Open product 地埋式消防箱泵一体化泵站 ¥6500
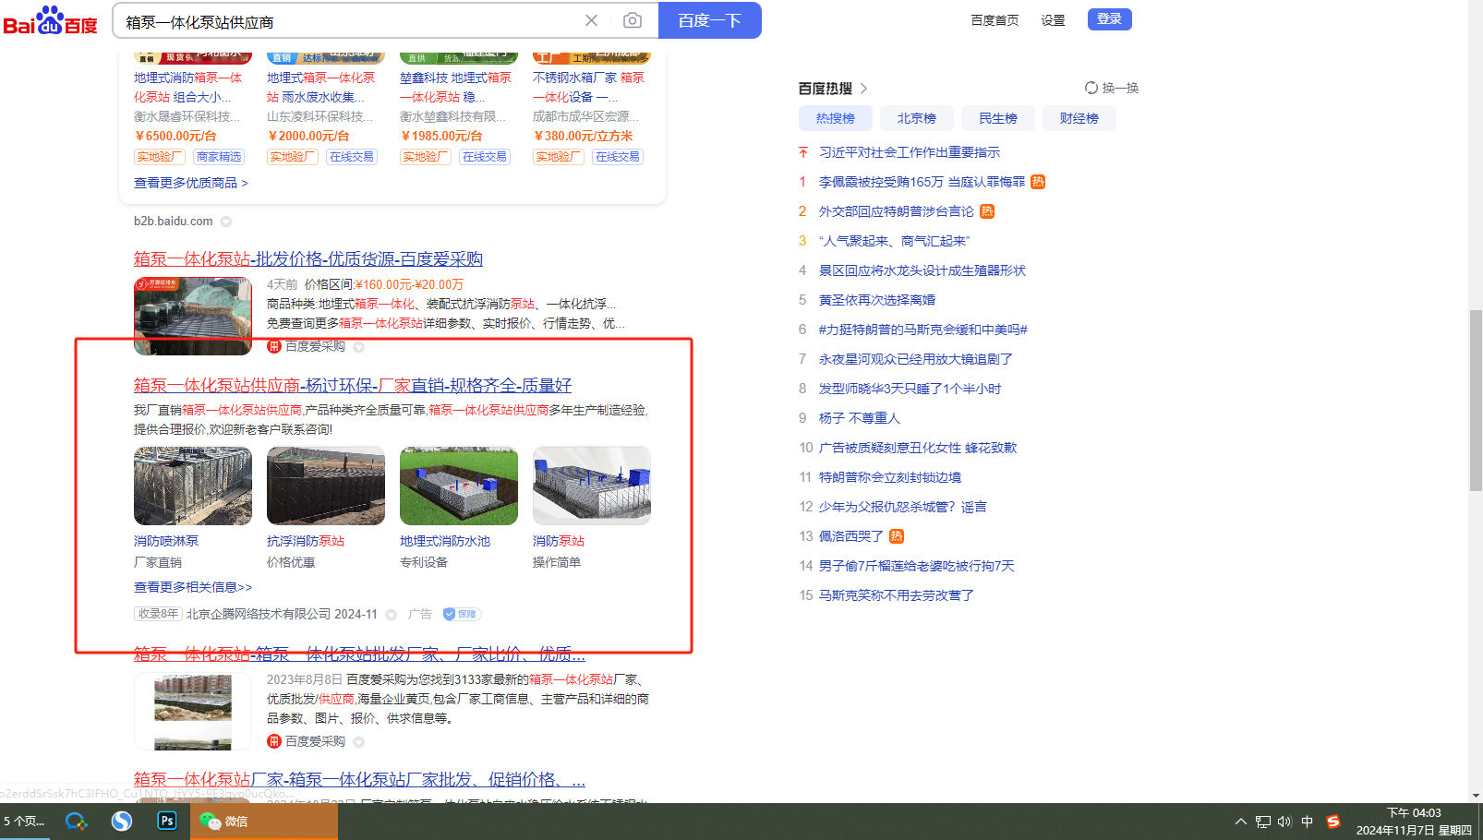The height and width of the screenshot is (840, 1483). click(188, 88)
